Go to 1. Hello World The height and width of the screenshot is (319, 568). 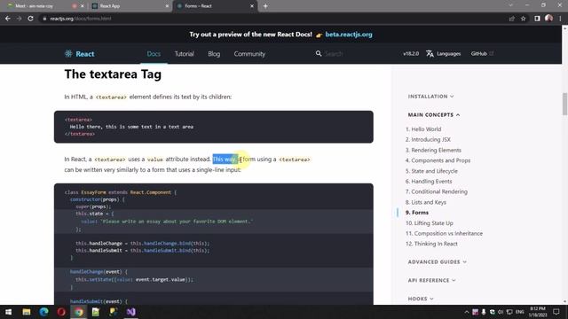click(x=423, y=129)
